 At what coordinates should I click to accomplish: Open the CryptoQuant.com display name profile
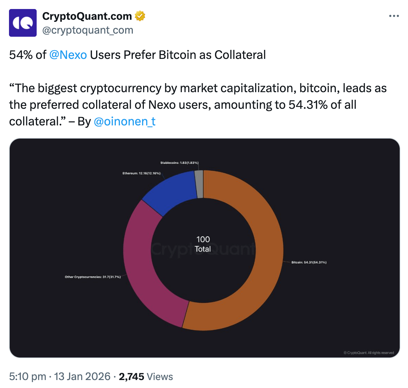[87, 16]
